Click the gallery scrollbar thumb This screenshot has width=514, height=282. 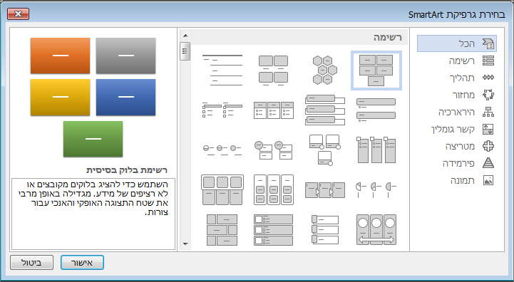coord(185,51)
